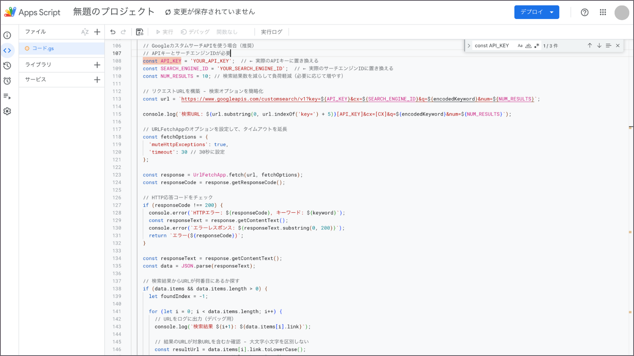Screen dimensions: 634x356
Task: Click the Apps Script logo
Action: pyautogui.click(x=32, y=12)
